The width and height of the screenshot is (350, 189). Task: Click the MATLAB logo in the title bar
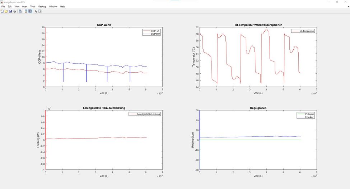(2, 2)
